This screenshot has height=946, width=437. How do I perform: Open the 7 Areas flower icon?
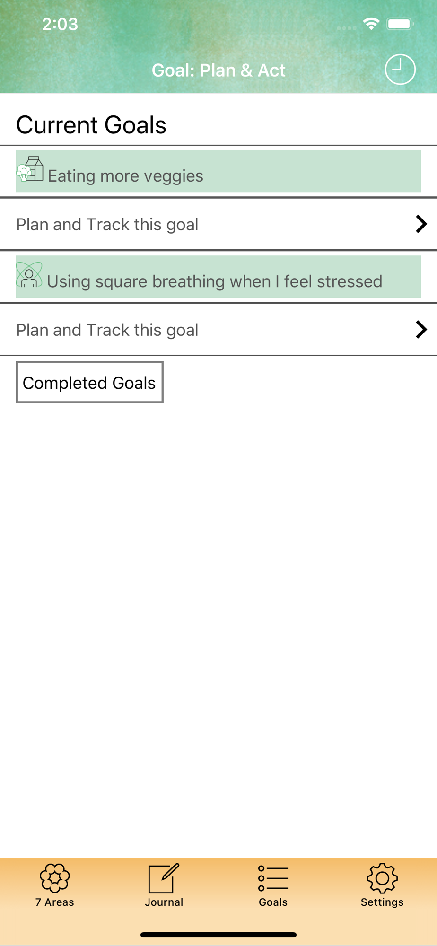point(55,878)
